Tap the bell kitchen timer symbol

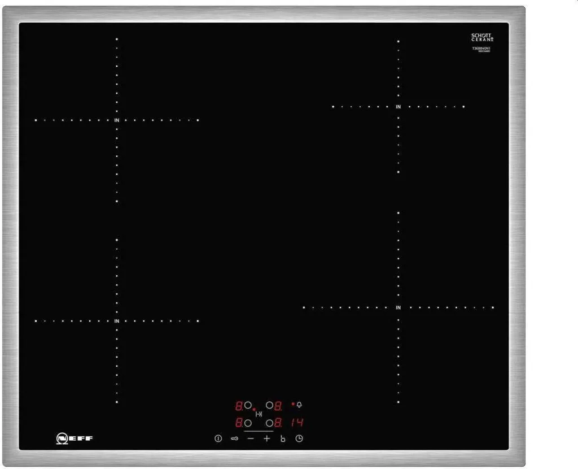point(299,405)
